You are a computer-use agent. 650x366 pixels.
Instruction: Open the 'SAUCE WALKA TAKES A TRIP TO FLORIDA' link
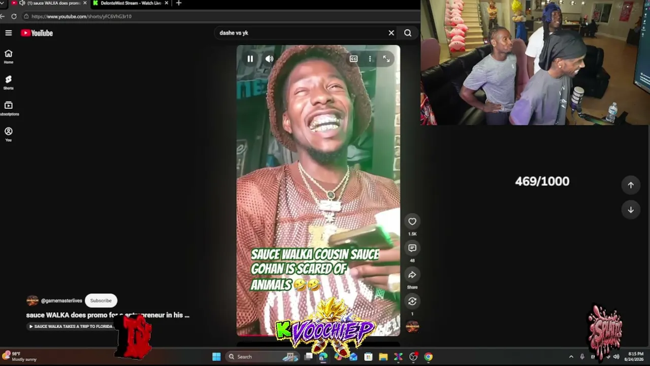[71, 326]
